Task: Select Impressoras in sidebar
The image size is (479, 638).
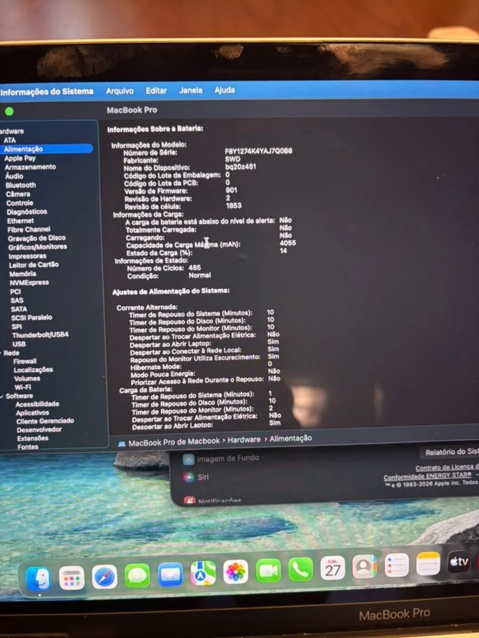Action: click(27, 256)
